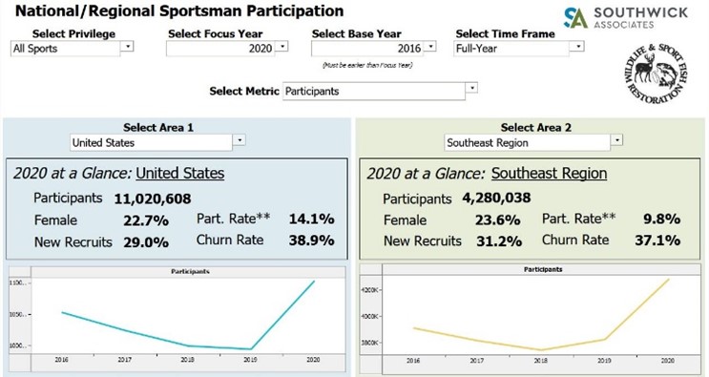The image size is (709, 377).
Task: Expand the Select Time Frame dropdown arrow
Action: pyautogui.click(x=578, y=46)
